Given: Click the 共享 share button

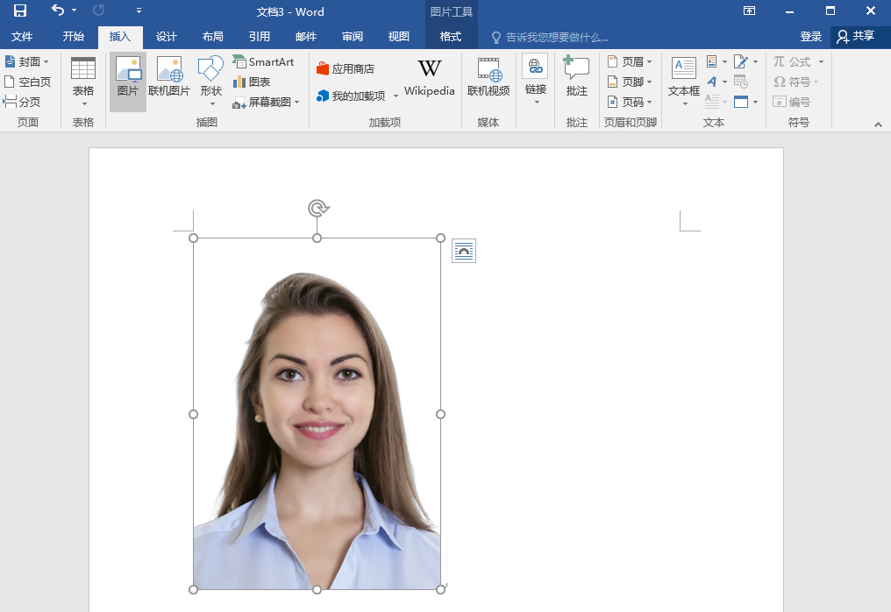Looking at the screenshot, I should coord(856,37).
